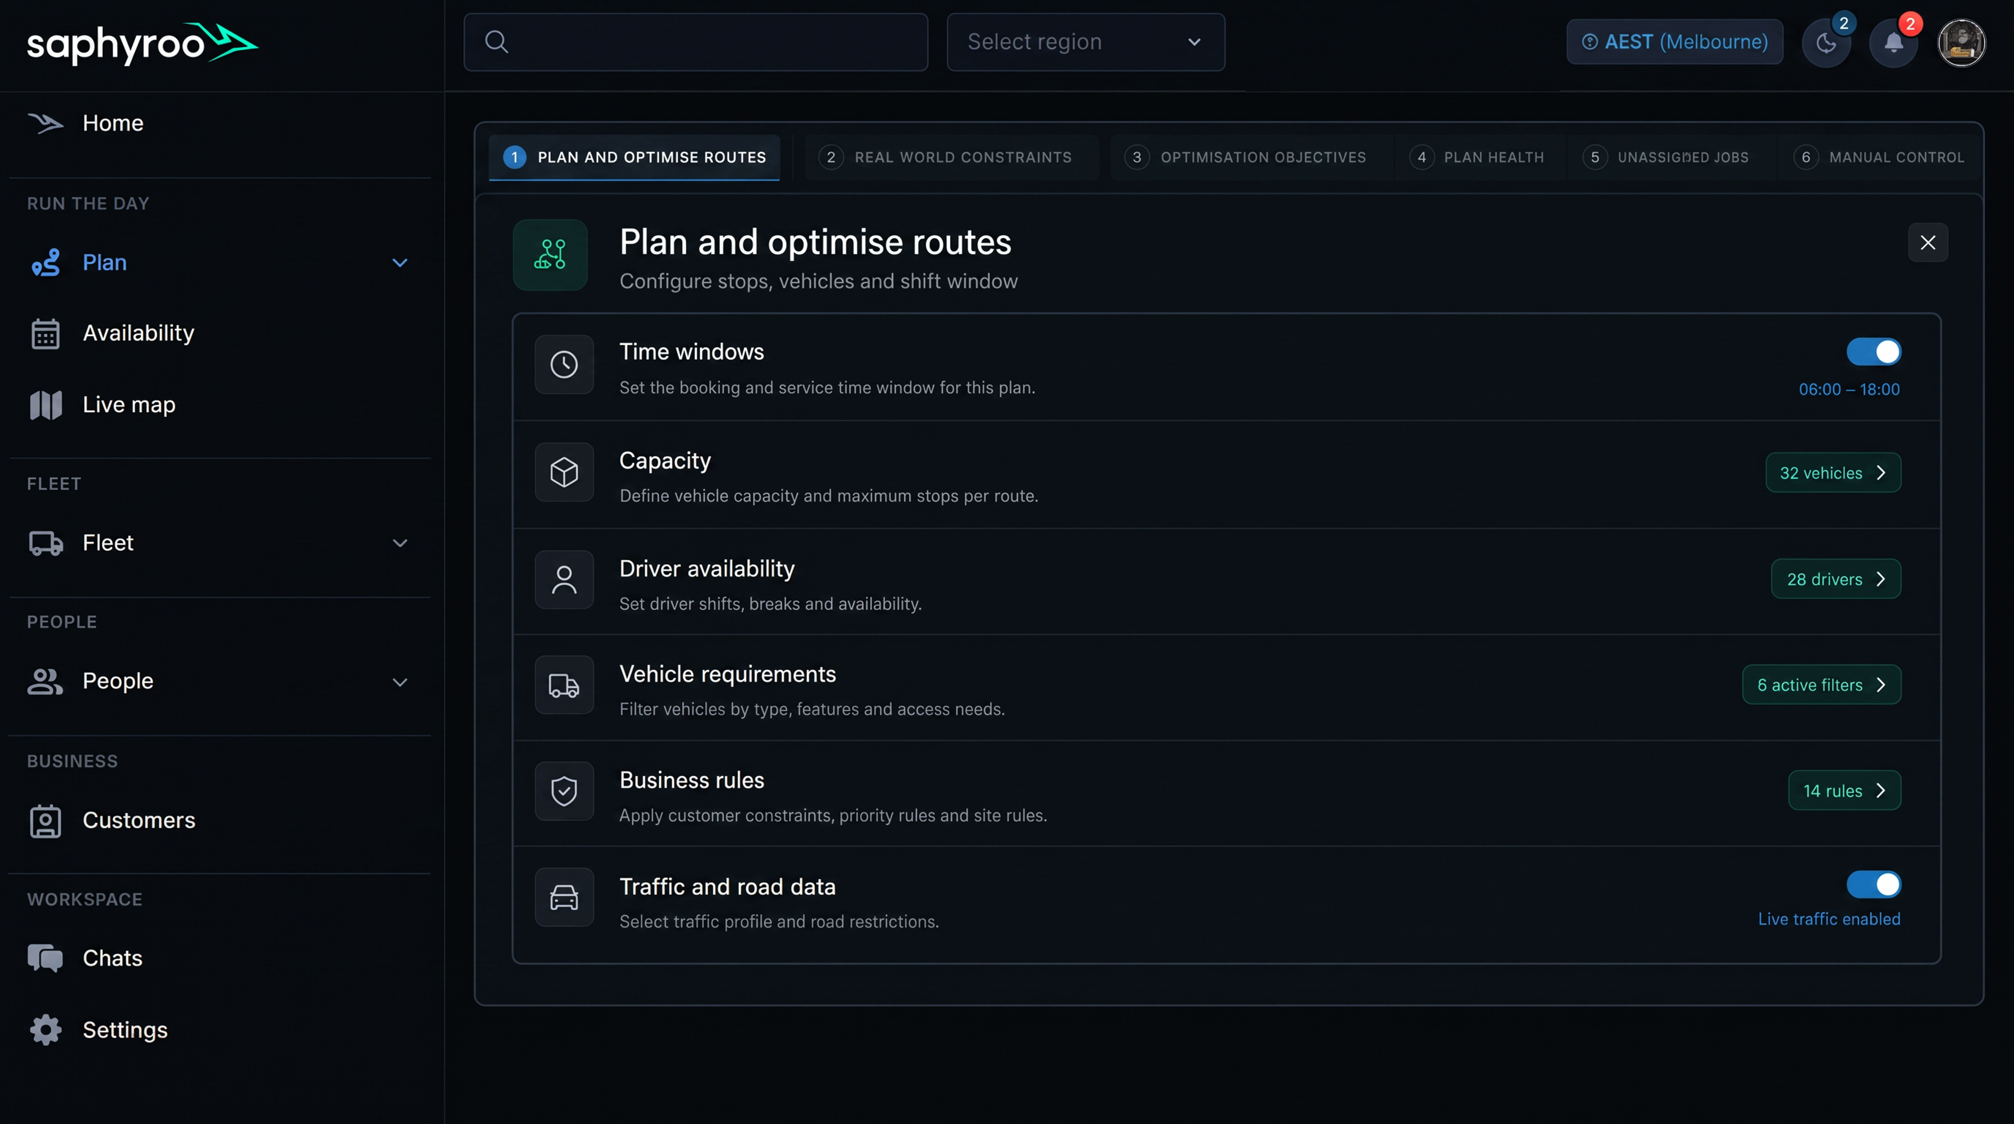Open notifications bell icon
Image resolution: width=2014 pixels, height=1124 pixels.
point(1893,42)
